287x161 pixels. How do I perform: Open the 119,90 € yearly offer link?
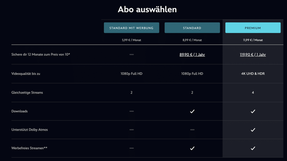point(253,55)
